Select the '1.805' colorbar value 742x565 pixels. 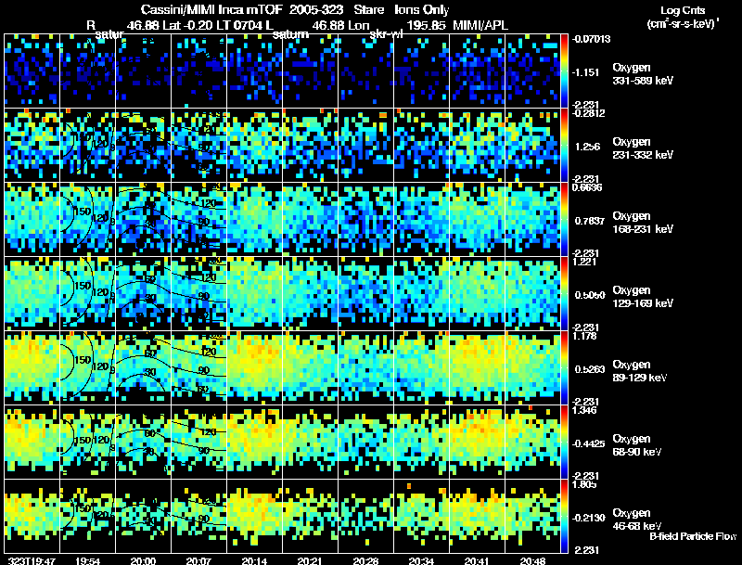(x=584, y=484)
